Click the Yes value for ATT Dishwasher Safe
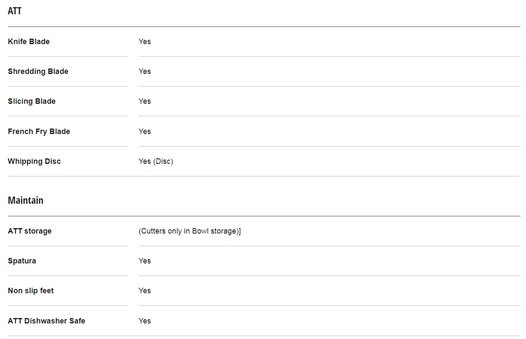The height and width of the screenshot is (339, 526). (145, 321)
